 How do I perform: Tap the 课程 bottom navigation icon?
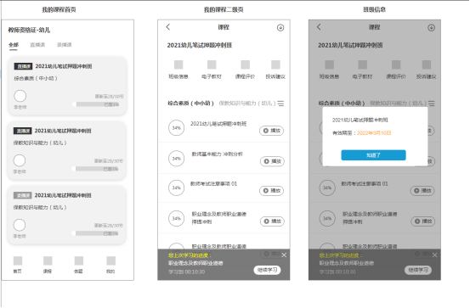click(48, 260)
